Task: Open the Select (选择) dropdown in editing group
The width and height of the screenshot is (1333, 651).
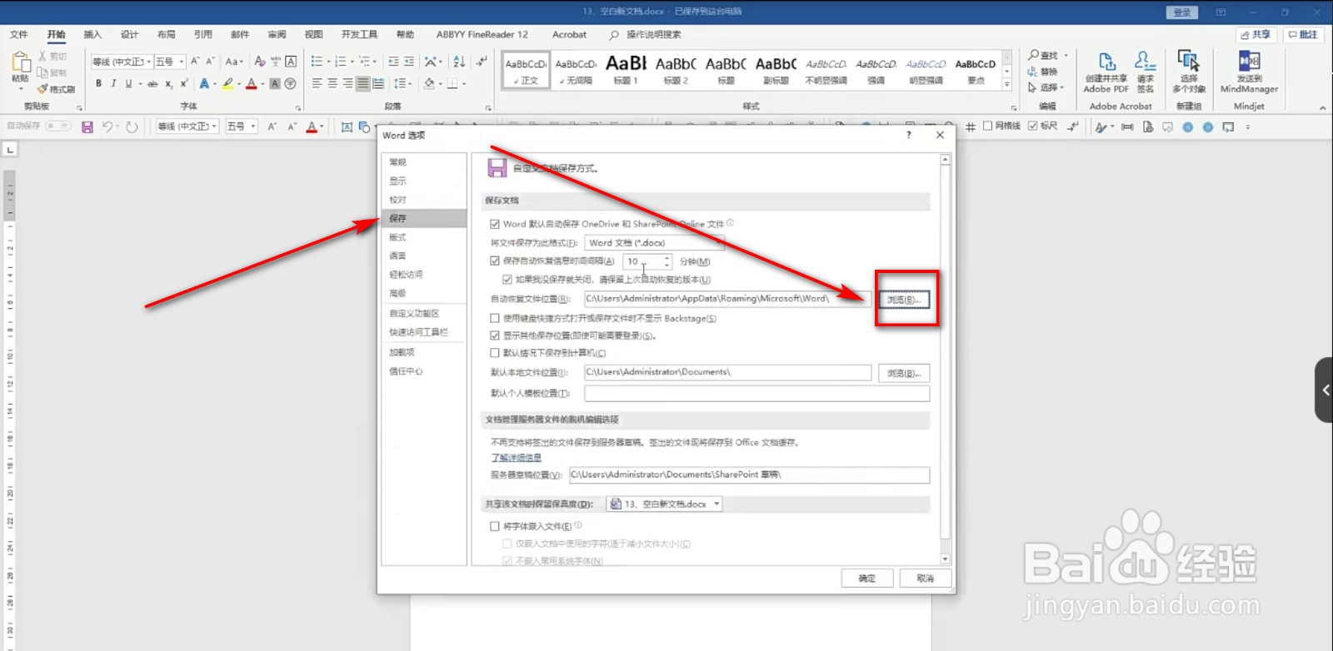Action: [x=1046, y=87]
